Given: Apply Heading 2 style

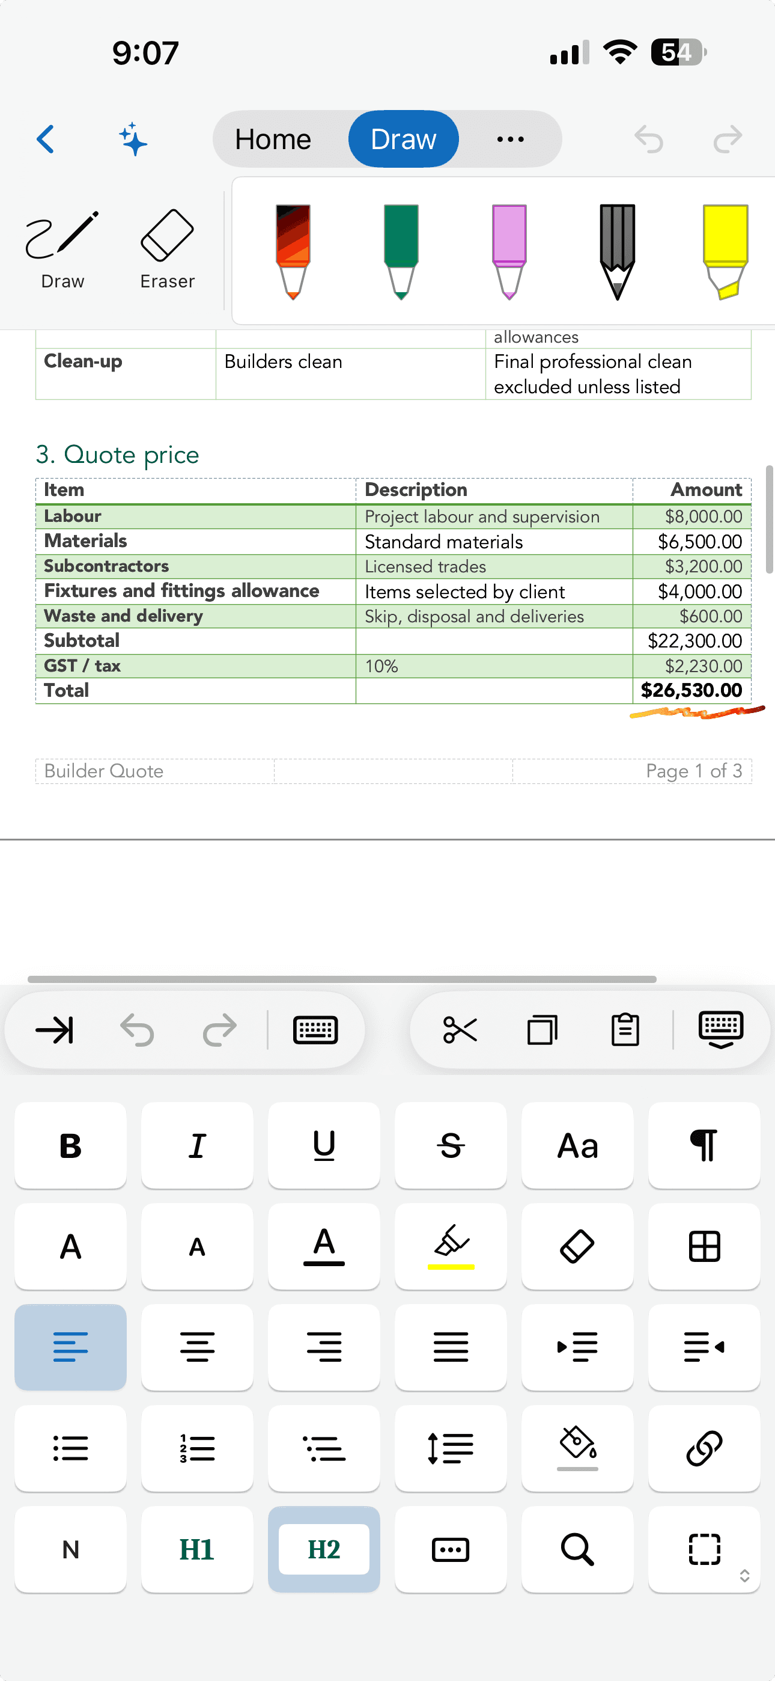Looking at the screenshot, I should click(324, 1550).
